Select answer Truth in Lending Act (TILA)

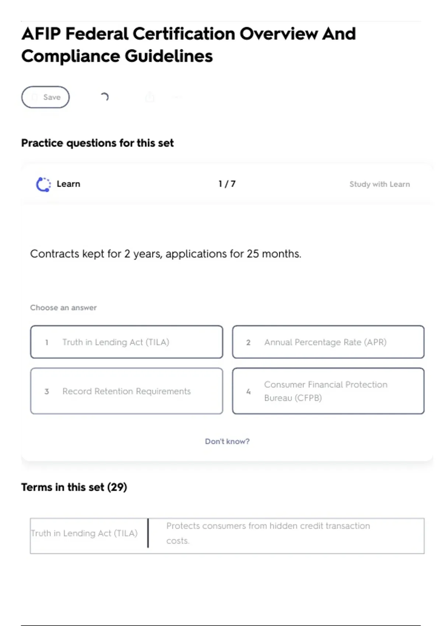point(126,342)
